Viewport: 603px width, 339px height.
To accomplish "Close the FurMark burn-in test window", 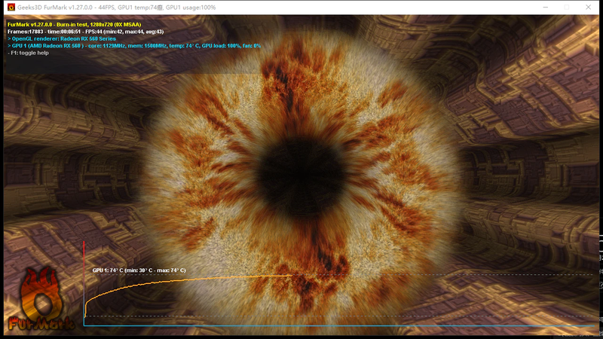I will (x=592, y=7).
